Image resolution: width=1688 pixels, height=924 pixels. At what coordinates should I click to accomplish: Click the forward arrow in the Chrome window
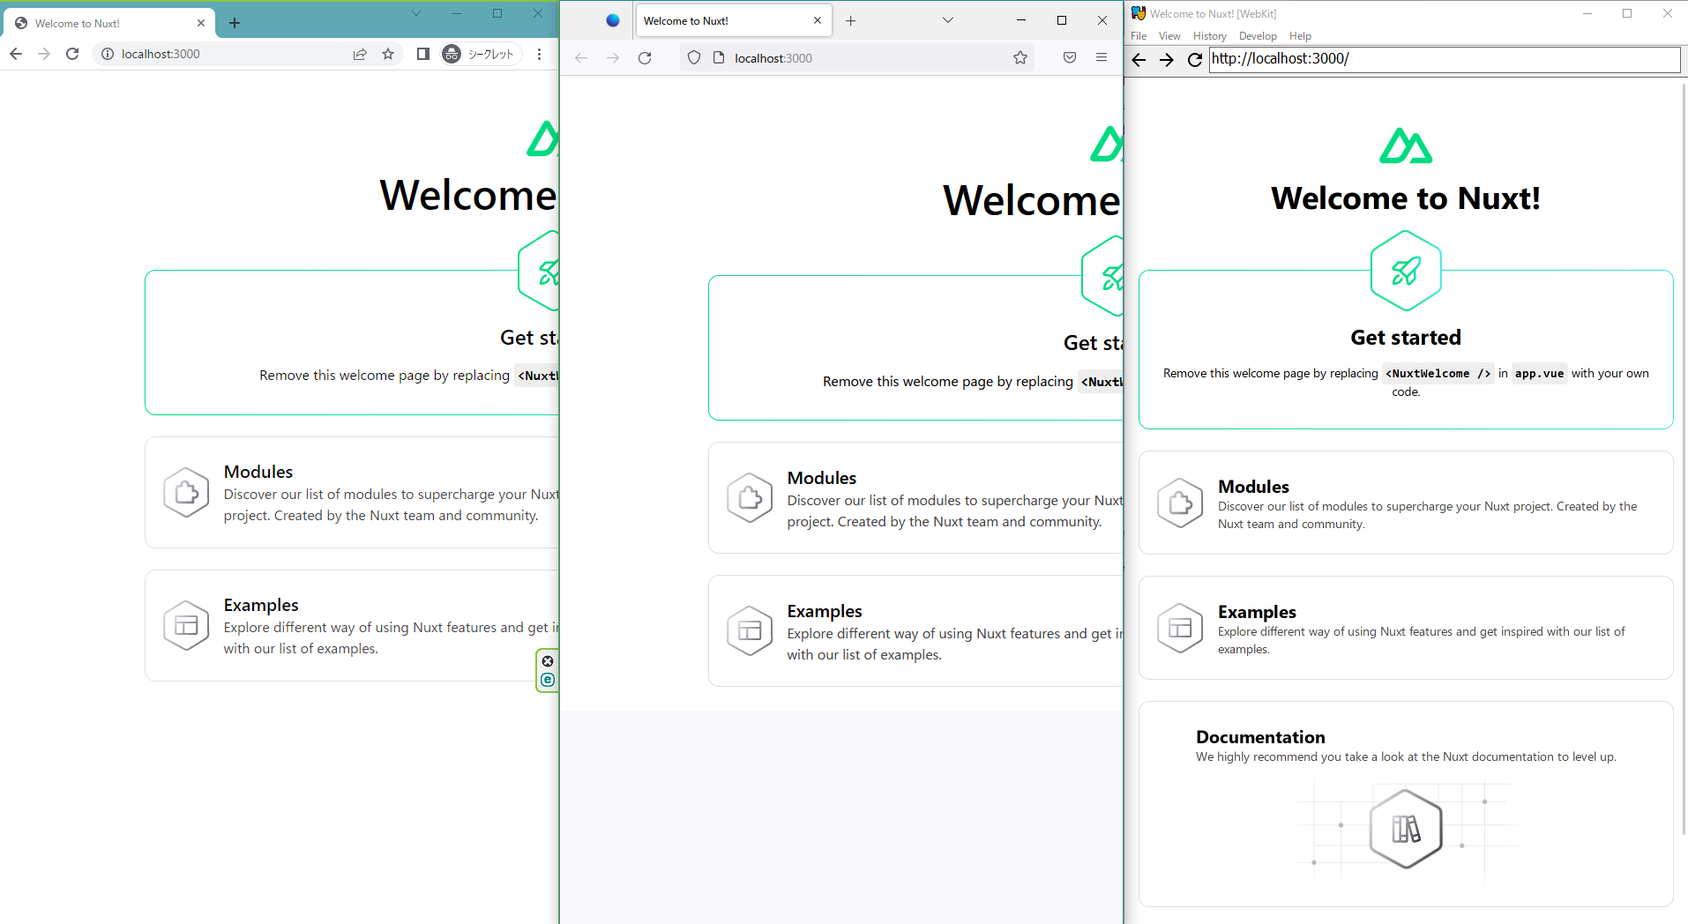[x=44, y=54]
